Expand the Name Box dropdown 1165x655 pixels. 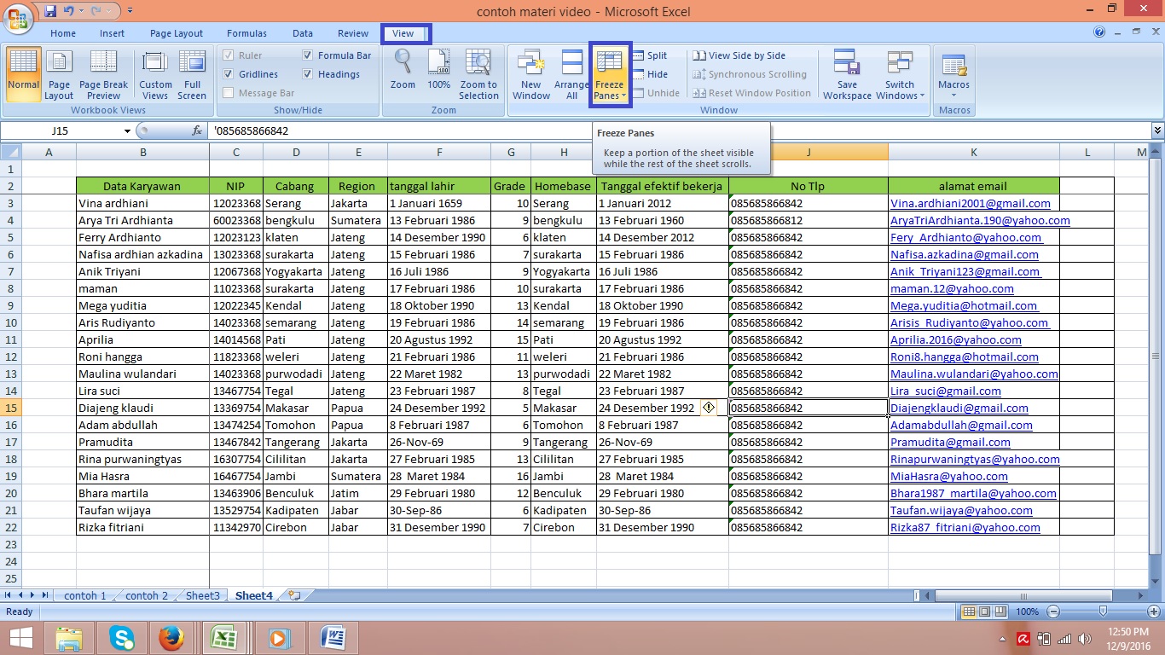(x=127, y=131)
